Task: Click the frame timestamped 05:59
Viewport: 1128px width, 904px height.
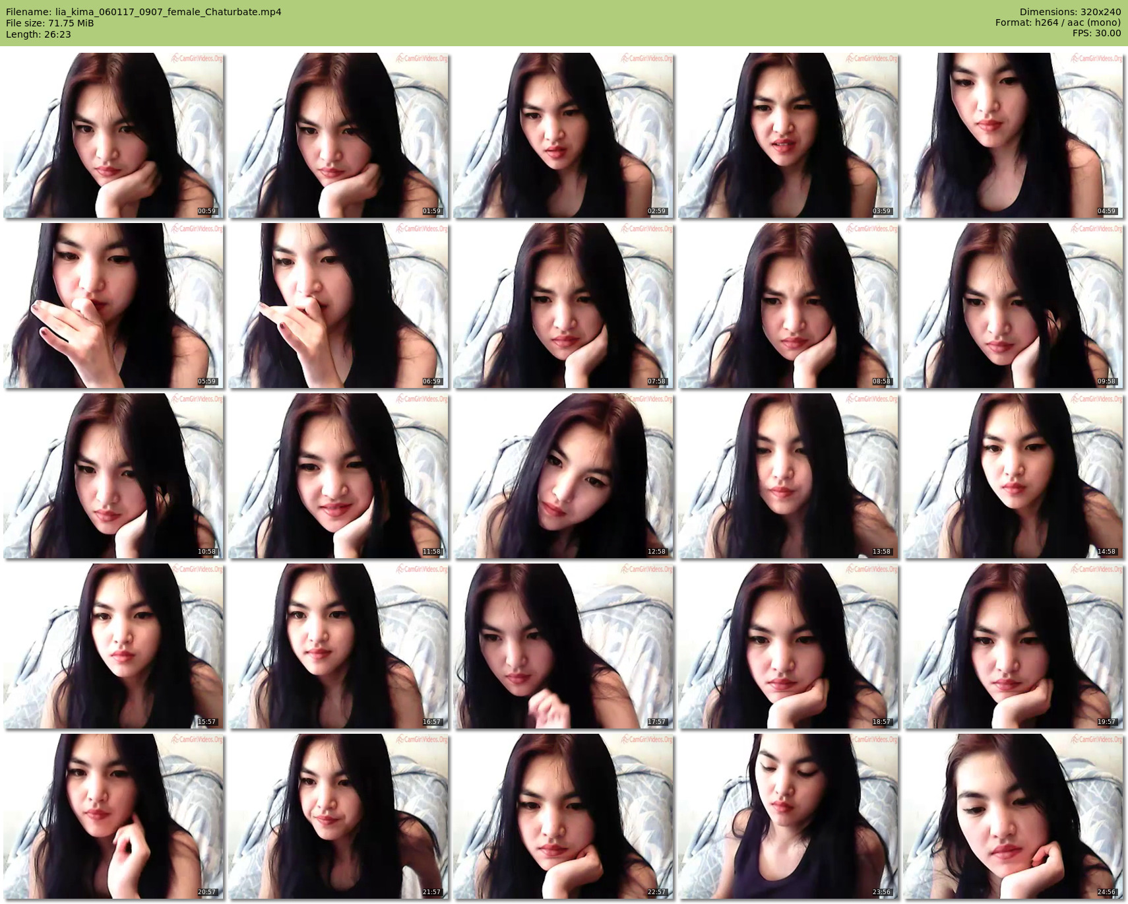Action: coord(113,306)
